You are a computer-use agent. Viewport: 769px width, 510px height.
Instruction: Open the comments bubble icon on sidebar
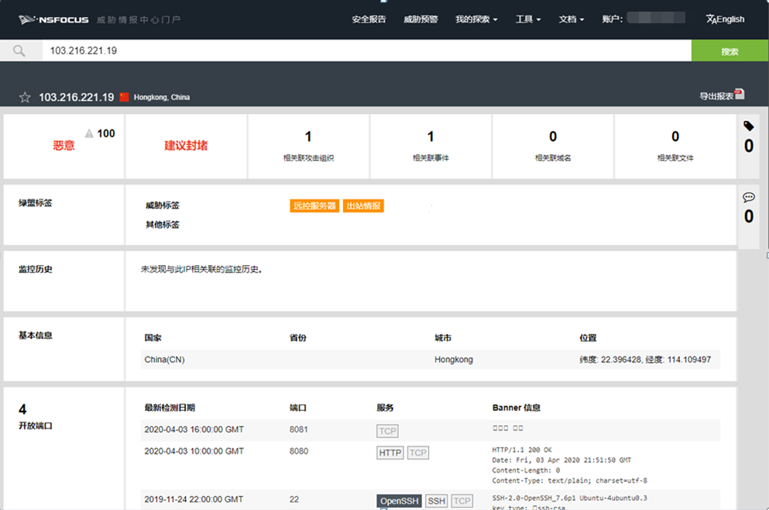click(x=748, y=197)
